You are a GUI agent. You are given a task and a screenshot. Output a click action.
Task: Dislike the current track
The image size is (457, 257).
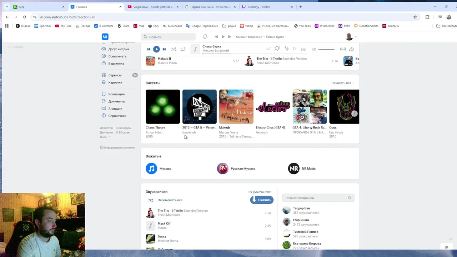pyautogui.click(x=277, y=49)
